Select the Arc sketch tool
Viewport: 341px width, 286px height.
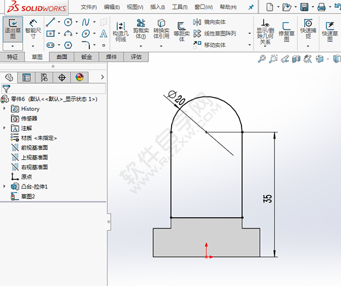click(68, 34)
